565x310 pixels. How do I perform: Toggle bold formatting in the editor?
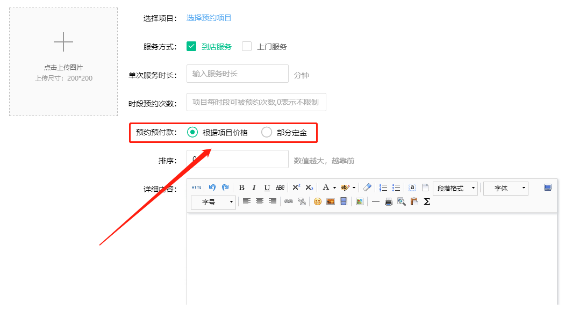click(x=241, y=187)
